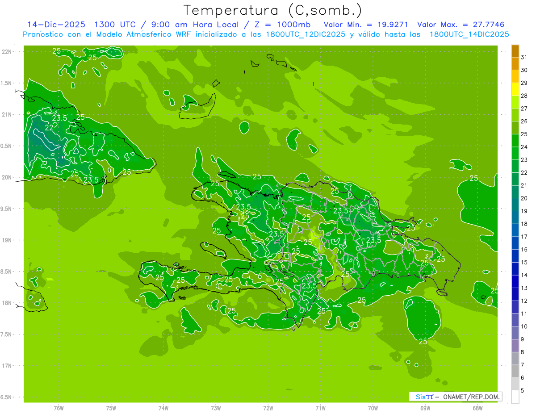Image resolution: width=536 pixels, height=414 pixels.
Task: Select the date text '14-Dic-2025'
Action: [x=56, y=25]
